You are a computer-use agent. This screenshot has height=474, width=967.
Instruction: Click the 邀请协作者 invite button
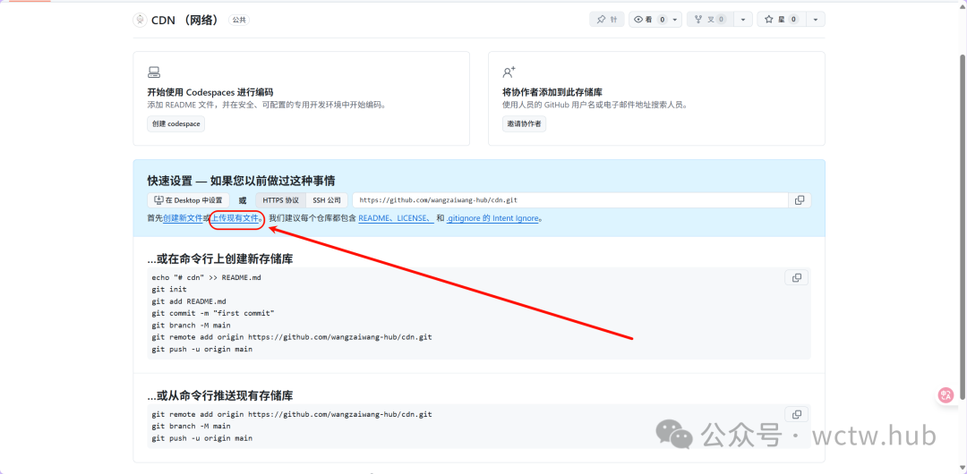pyautogui.click(x=524, y=124)
